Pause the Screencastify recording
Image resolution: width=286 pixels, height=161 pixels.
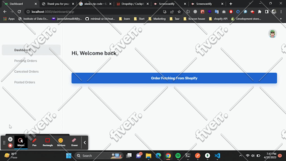10,139
